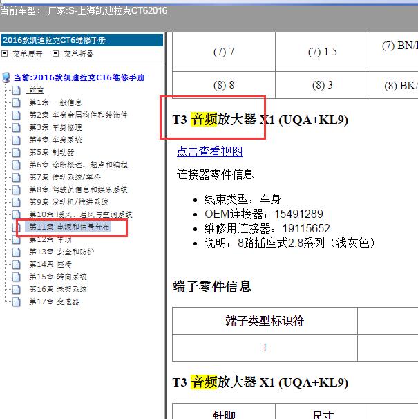This screenshot has height=419, width=418.
Task: Open 第4章 车身系统 chapter
Action: pyautogui.click(x=55, y=140)
